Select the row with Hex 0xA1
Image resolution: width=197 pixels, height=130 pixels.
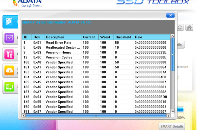(96, 67)
